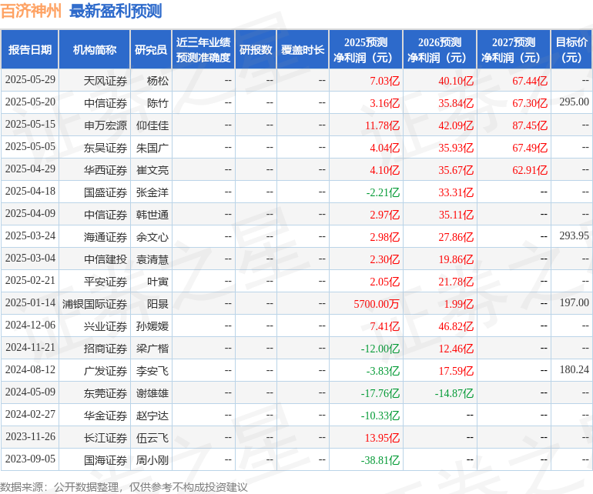Click the 180.24 target price
Image resolution: width=593 pixels, height=494 pixels.
click(x=574, y=369)
